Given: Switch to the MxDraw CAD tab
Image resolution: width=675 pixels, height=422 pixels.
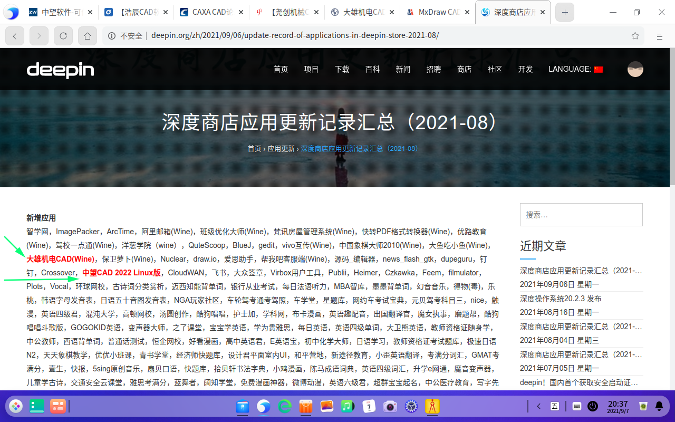Looking at the screenshot, I should [438, 12].
